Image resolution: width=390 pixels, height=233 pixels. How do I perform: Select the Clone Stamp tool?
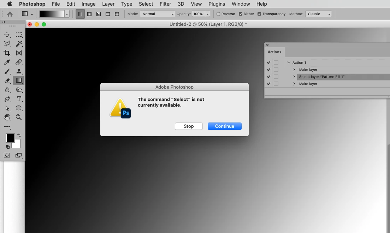tap(19, 71)
